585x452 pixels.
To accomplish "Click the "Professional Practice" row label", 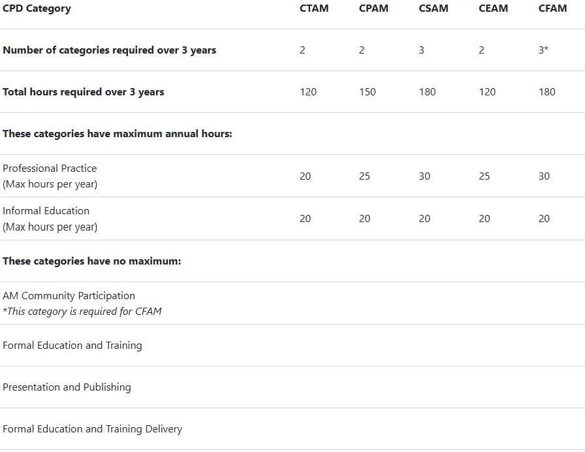I will click(50, 169).
